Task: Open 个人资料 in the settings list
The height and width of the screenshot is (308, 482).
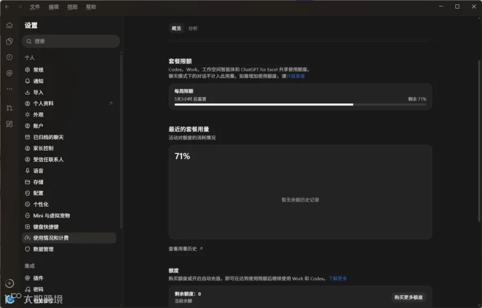Action: (69, 103)
